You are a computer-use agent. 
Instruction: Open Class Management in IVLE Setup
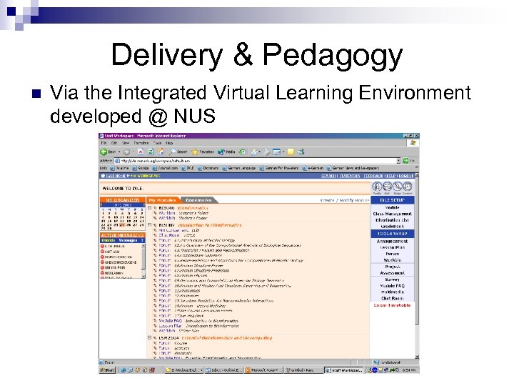click(393, 214)
